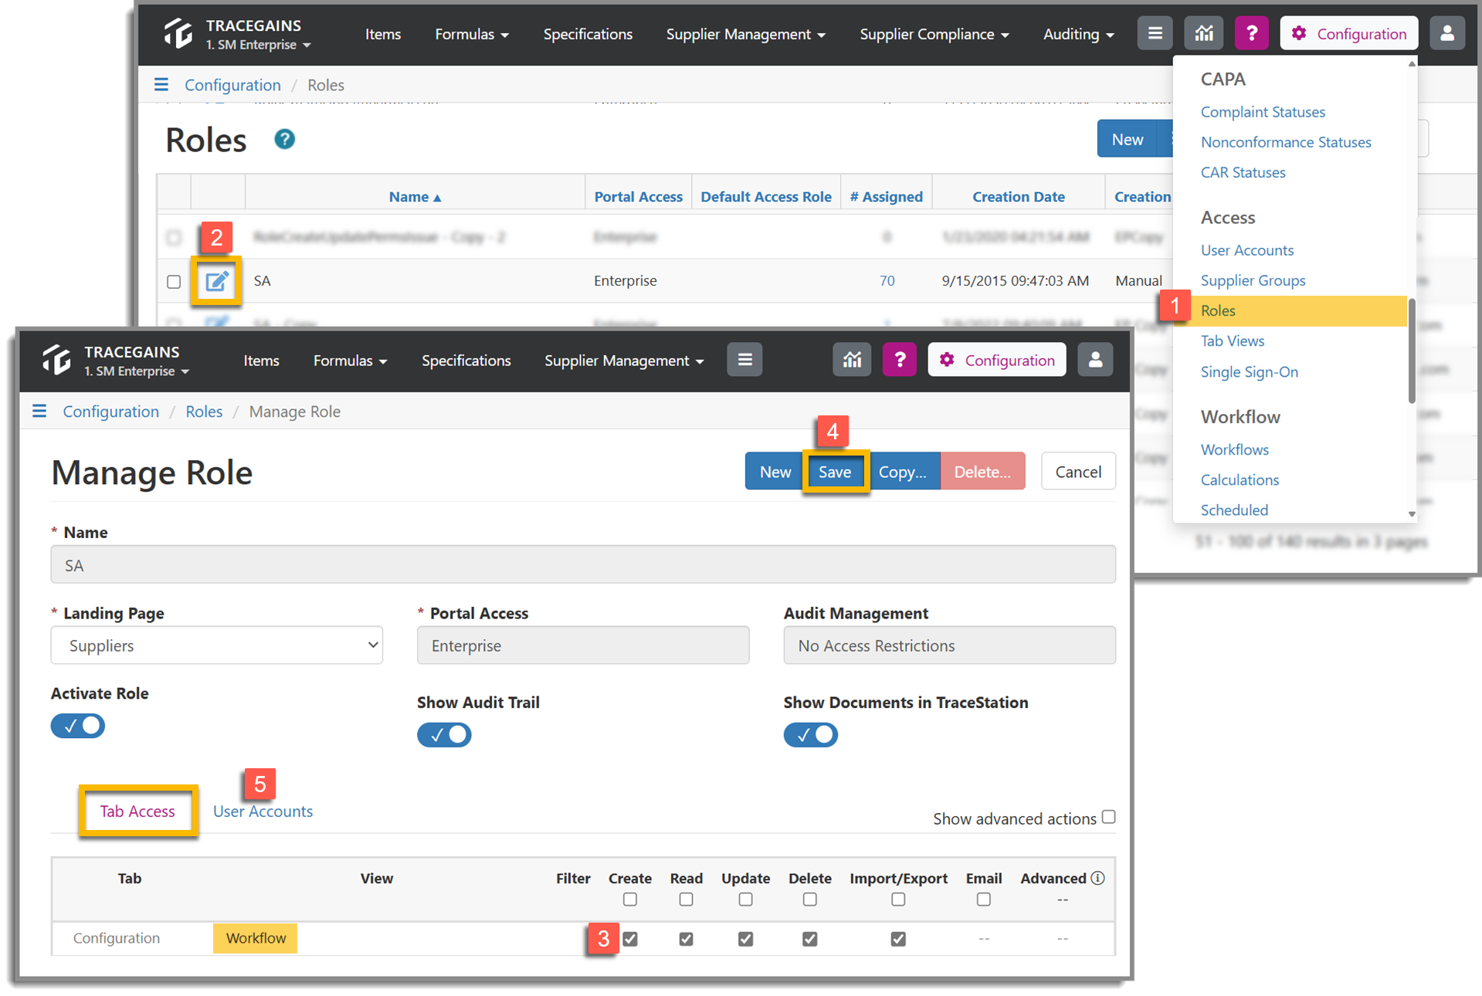The width and height of the screenshot is (1482, 996).
Task: Click the New button on Manage Role
Action: click(x=775, y=472)
